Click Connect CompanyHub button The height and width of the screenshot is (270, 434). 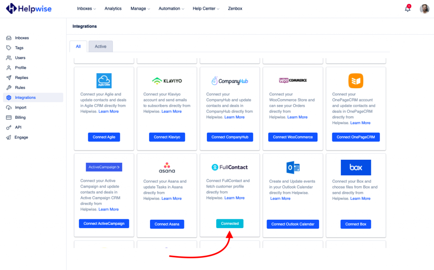(x=230, y=137)
